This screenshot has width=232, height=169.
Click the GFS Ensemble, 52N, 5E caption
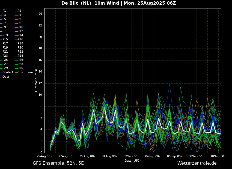58,163
